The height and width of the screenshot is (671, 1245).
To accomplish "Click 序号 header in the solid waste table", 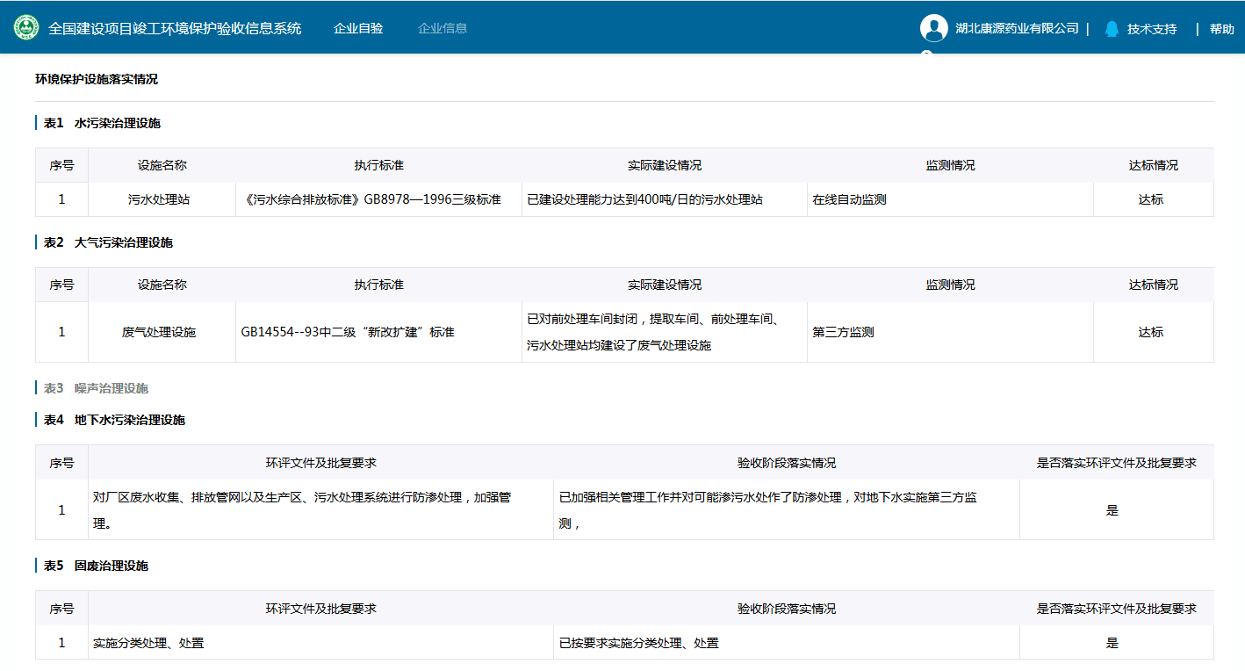I will point(61,609).
